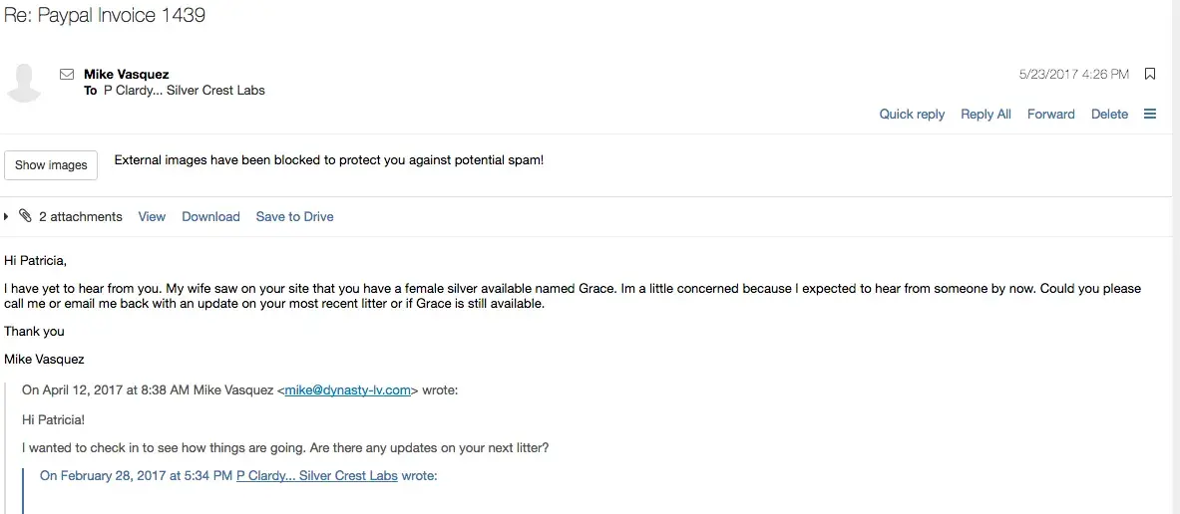Toggle the bookmark flag on this email
1180x514 pixels.
click(1150, 74)
